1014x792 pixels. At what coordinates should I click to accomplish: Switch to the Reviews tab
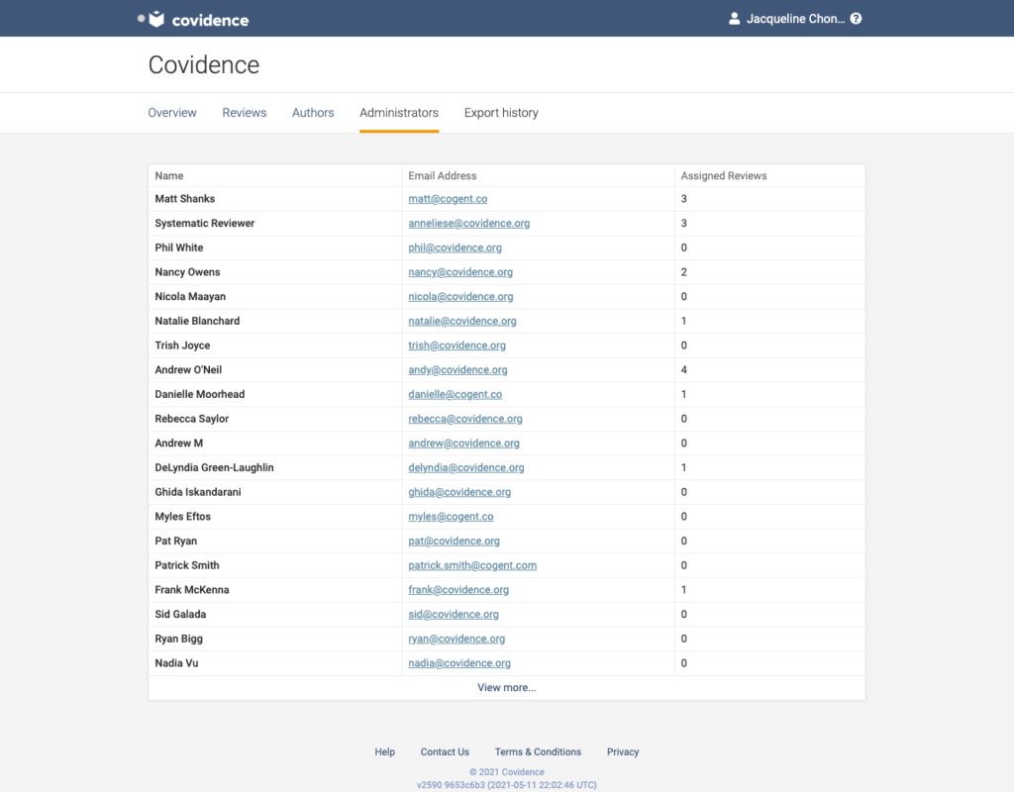tap(245, 113)
